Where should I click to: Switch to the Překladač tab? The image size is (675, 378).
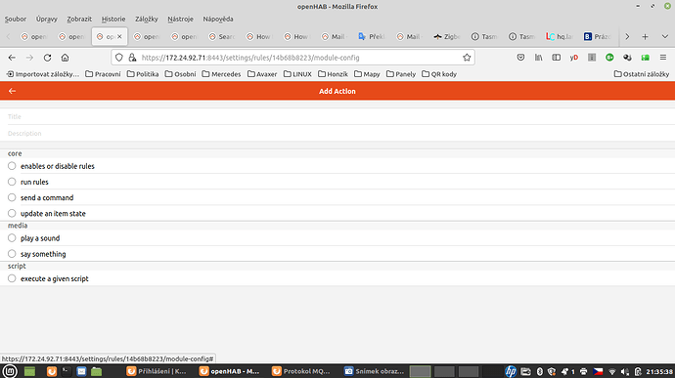(x=372, y=37)
